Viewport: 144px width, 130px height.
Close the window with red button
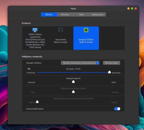(x=136, y=9)
